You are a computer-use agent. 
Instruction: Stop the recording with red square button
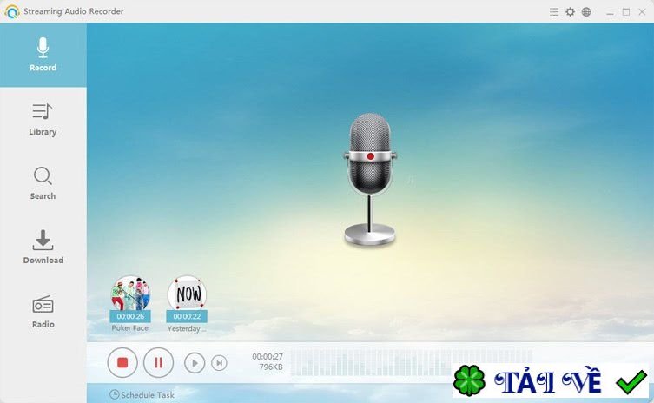point(122,362)
